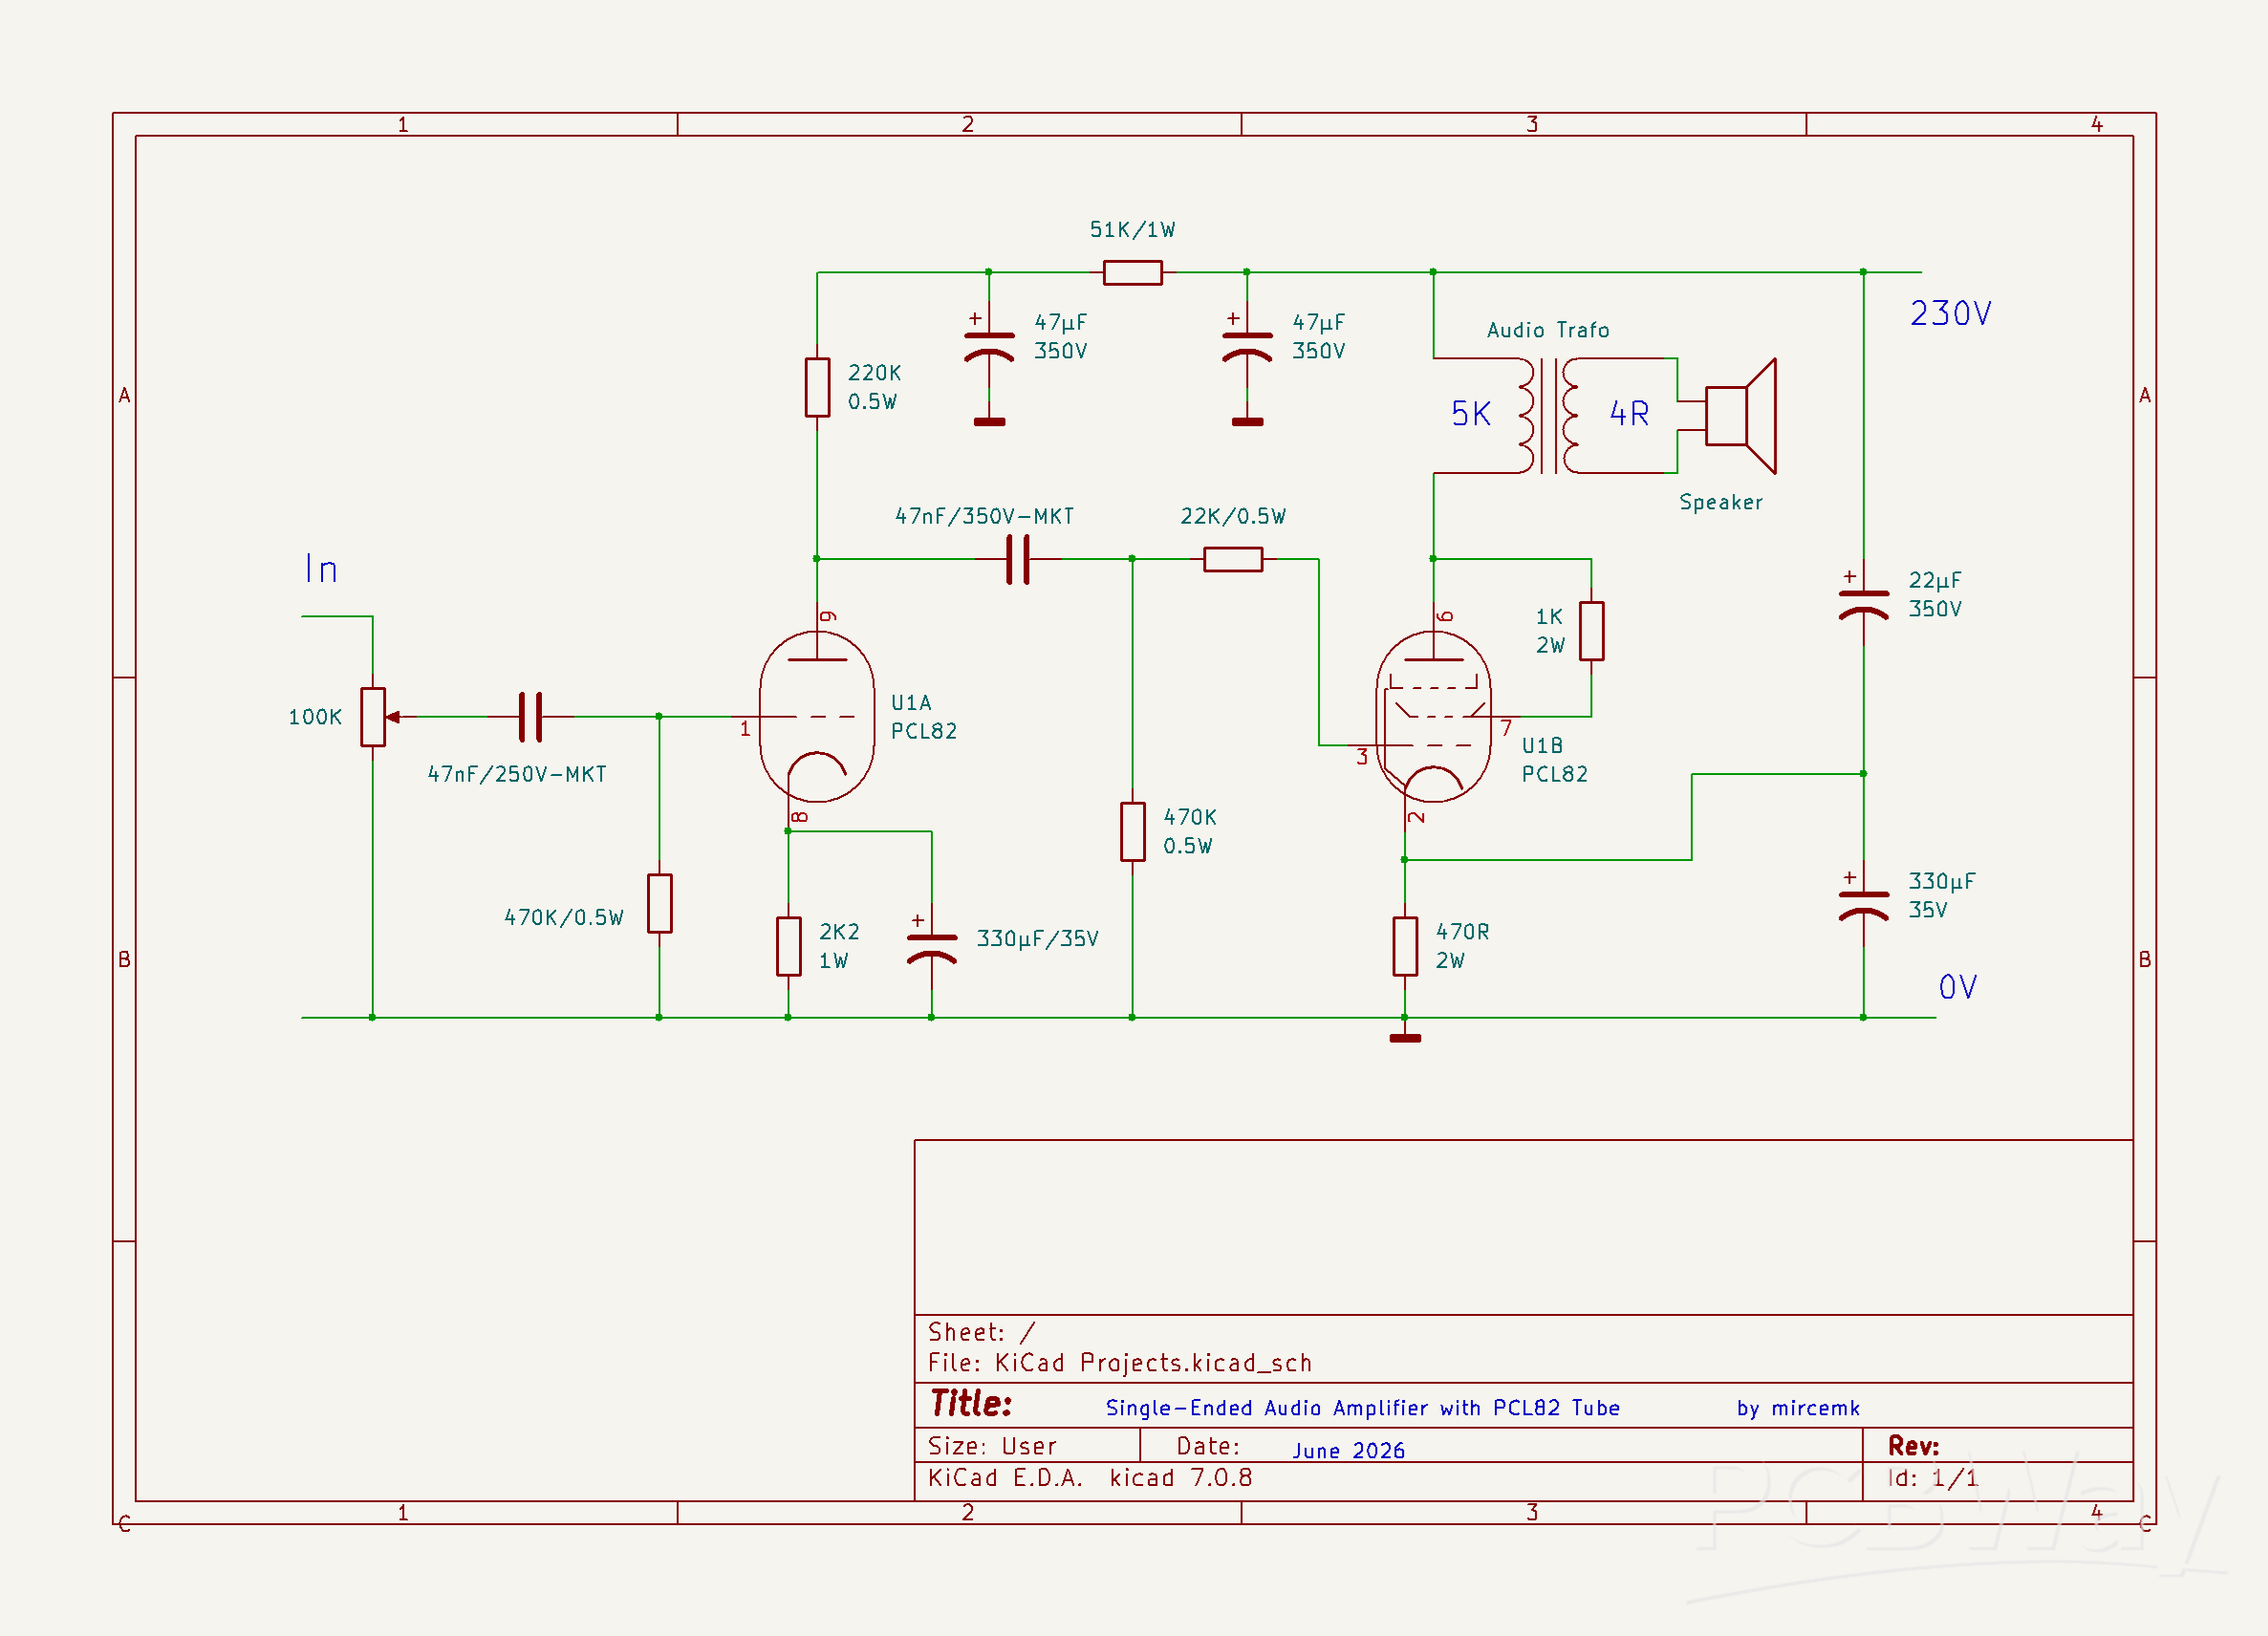Select the 2K2 1W cathode resistor symbol
2268x1636 pixels.
tap(788, 946)
